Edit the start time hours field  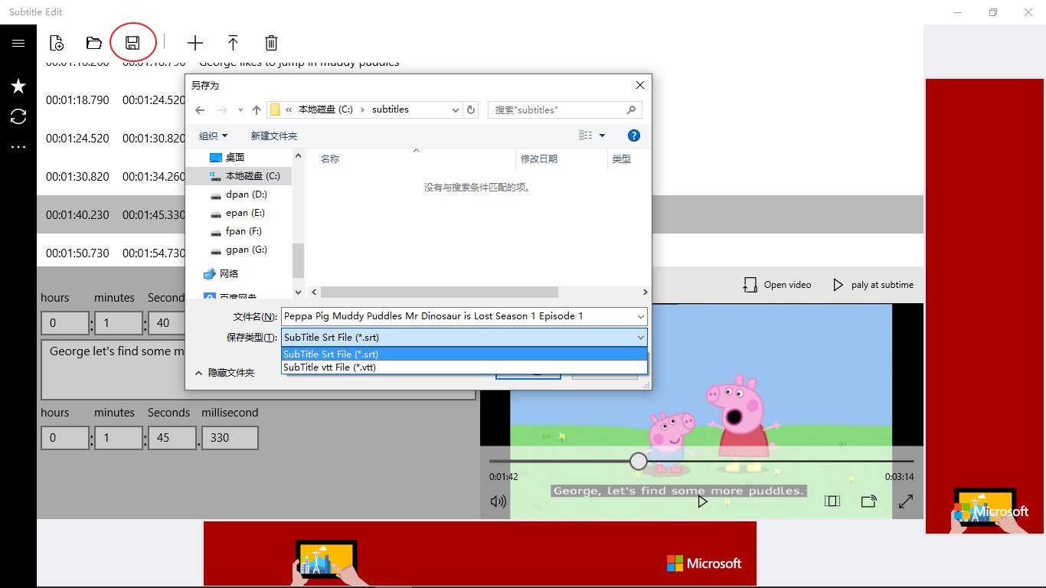point(65,323)
